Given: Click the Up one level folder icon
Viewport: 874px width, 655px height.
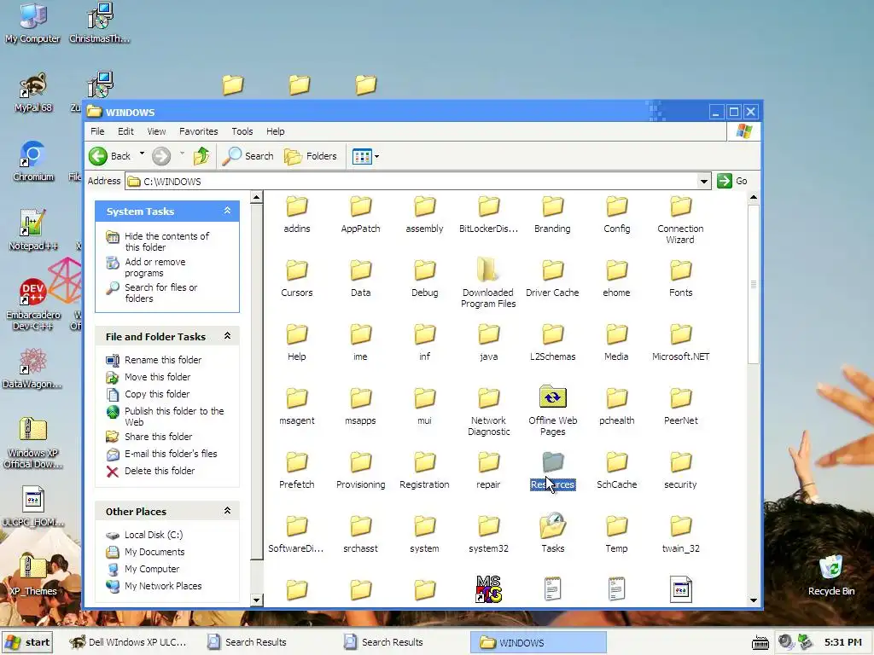Looking at the screenshot, I should [201, 156].
